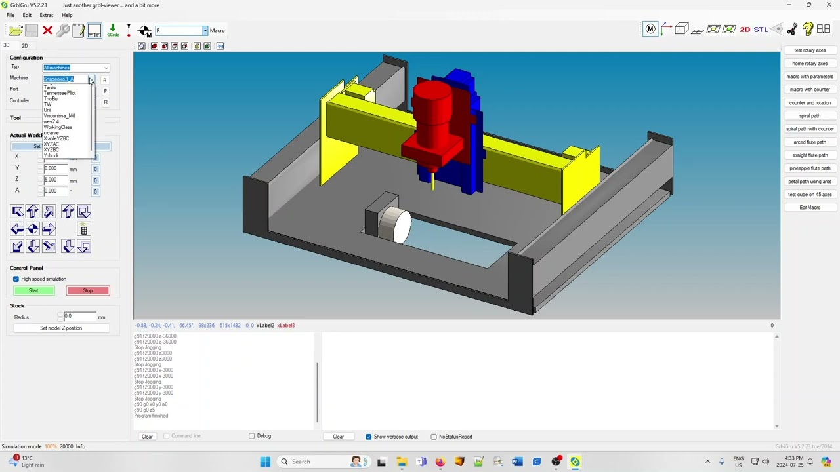Pick ThoBu from machine list

(x=51, y=99)
